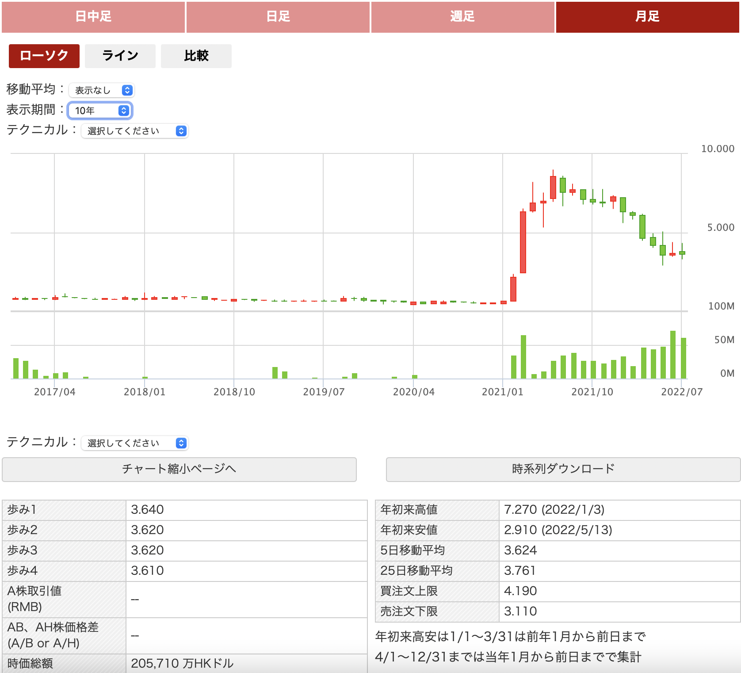Click the 2021/10 x-axis date label
The width and height of the screenshot is (741, 673).
(x=592, y=392)
